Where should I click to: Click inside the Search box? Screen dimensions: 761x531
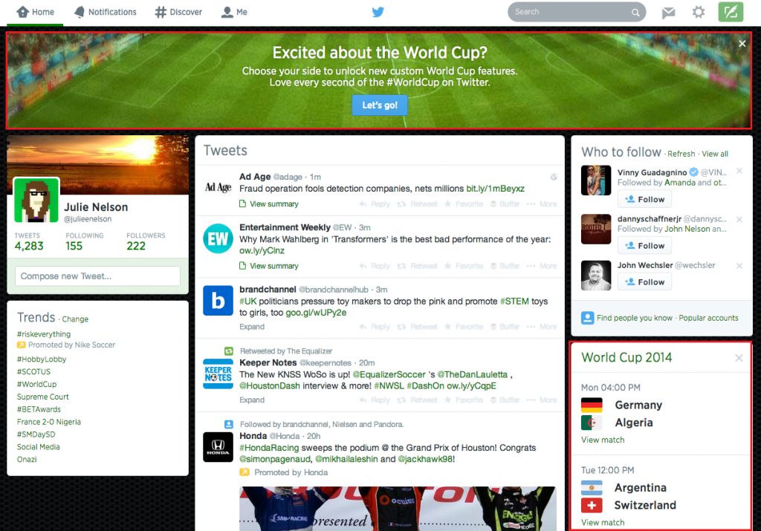[577, 12]
